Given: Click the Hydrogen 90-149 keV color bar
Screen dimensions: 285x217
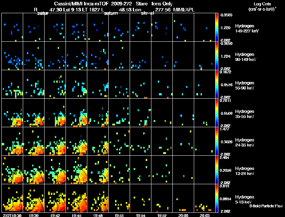Looking at the screenshot, I should pos(217,56).
